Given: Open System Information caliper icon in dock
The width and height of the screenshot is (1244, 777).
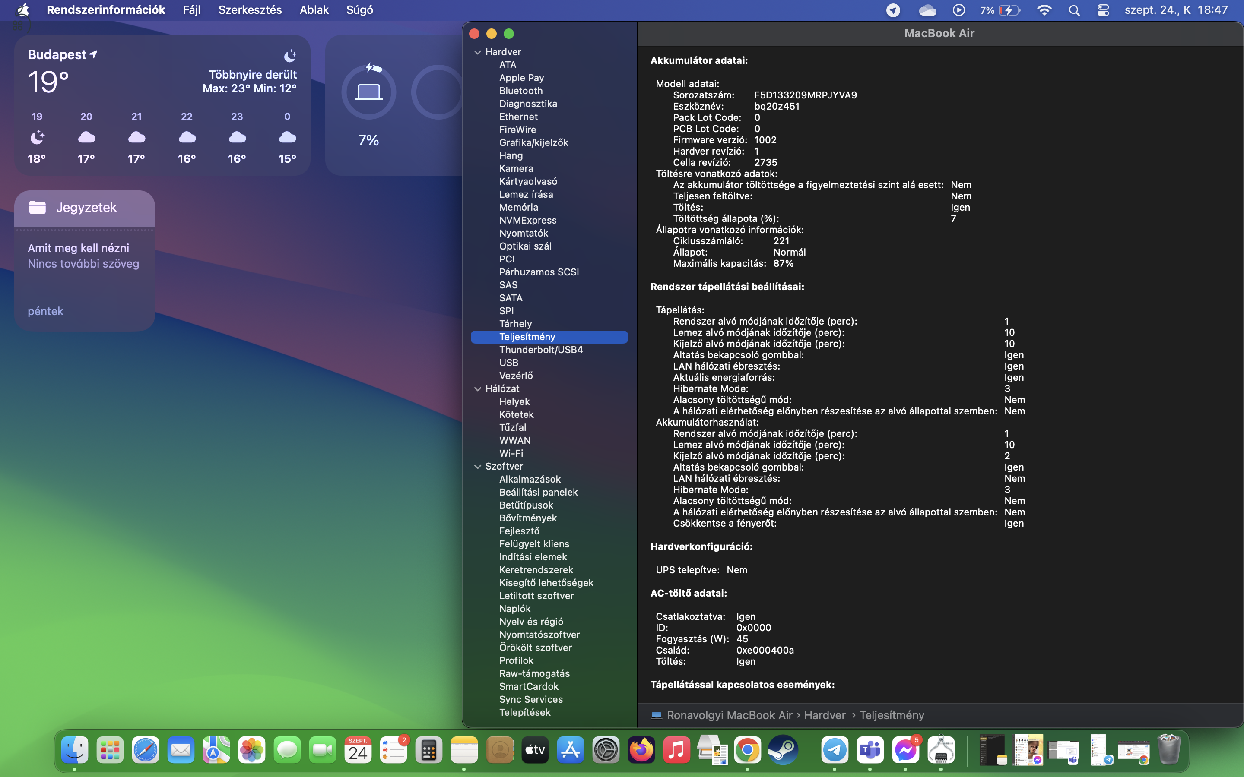Looking at the screenshot, I should click(941, 750).
